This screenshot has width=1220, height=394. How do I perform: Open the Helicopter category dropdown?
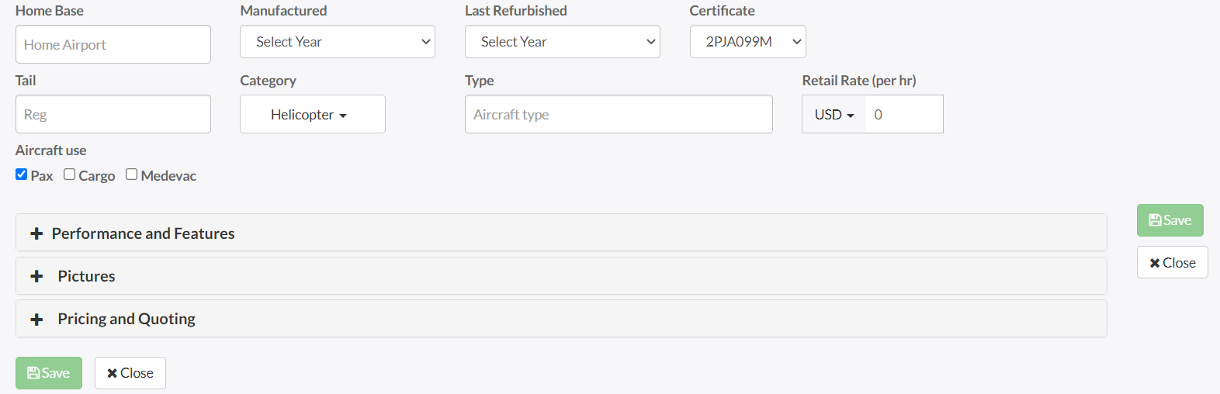point(312,115)
